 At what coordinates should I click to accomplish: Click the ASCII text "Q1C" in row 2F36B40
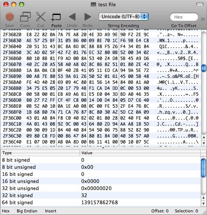pyautogui.click(x=163, y=47)
